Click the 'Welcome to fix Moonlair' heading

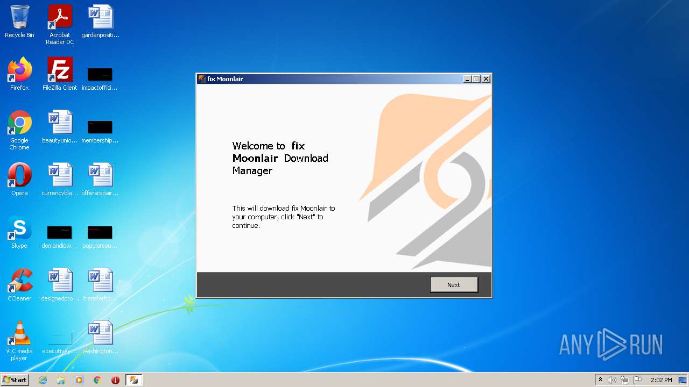[x=280, y=158]
